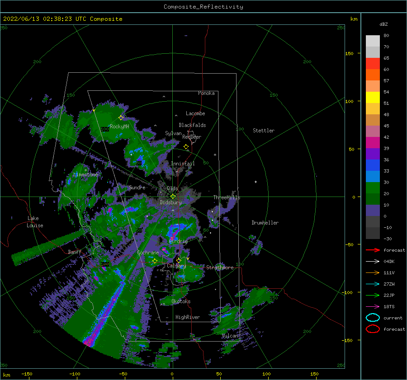Click the 80 dBZ light gray swatch
This screenshot has width=407, height=380.
coord(373,41)
